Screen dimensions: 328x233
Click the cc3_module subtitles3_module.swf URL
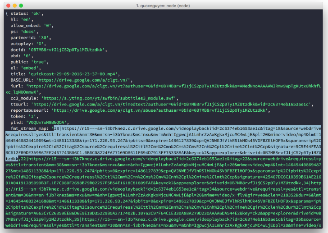pyautogui.click(x=109, y=98)
